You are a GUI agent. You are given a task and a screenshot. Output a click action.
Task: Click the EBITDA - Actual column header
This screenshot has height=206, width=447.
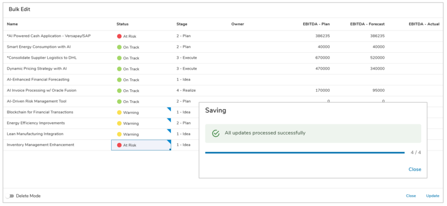coord(424,24)
